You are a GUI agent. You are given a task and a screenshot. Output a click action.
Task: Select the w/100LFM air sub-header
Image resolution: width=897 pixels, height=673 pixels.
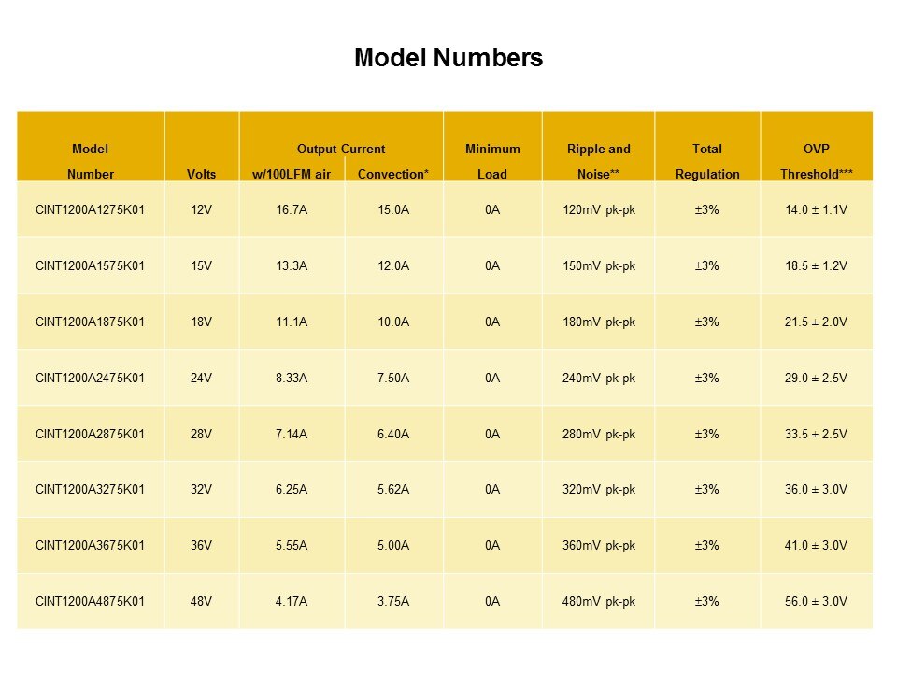coord(292,174)
